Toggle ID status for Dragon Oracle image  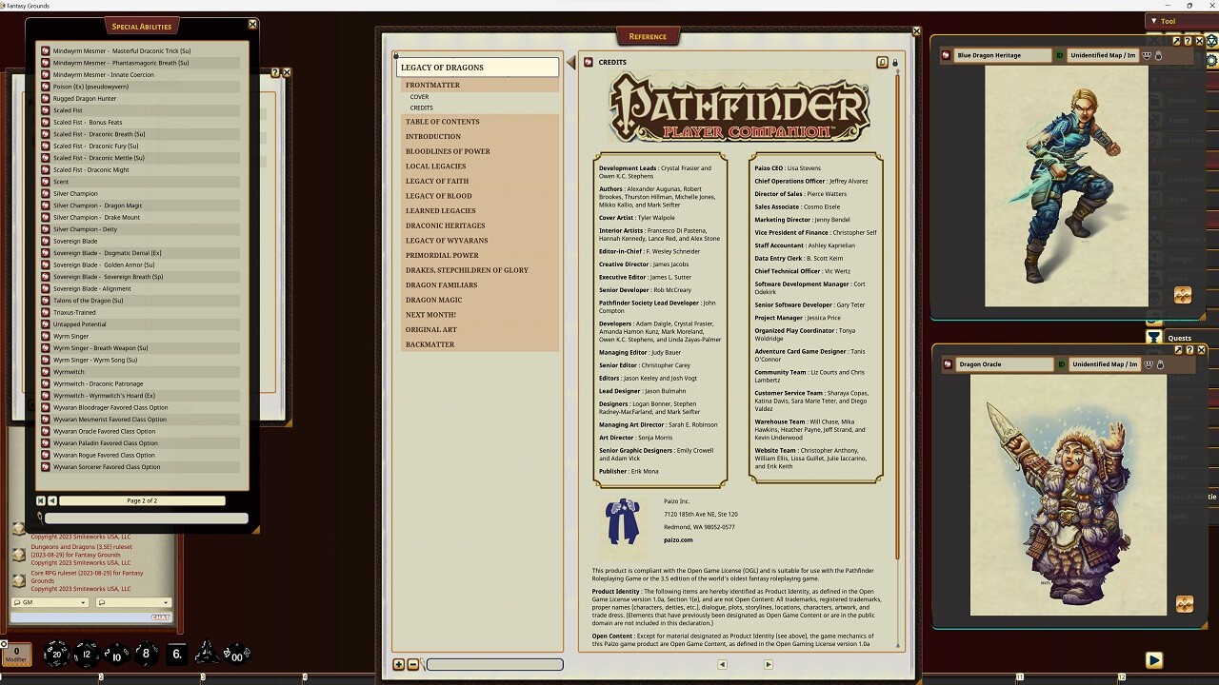pyautogui.click(x=1060, y=364)
